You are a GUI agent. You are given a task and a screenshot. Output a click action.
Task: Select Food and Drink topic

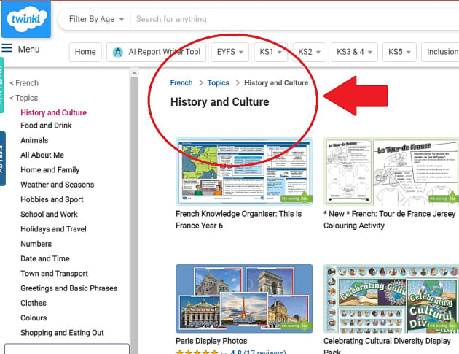click(46, 126)
